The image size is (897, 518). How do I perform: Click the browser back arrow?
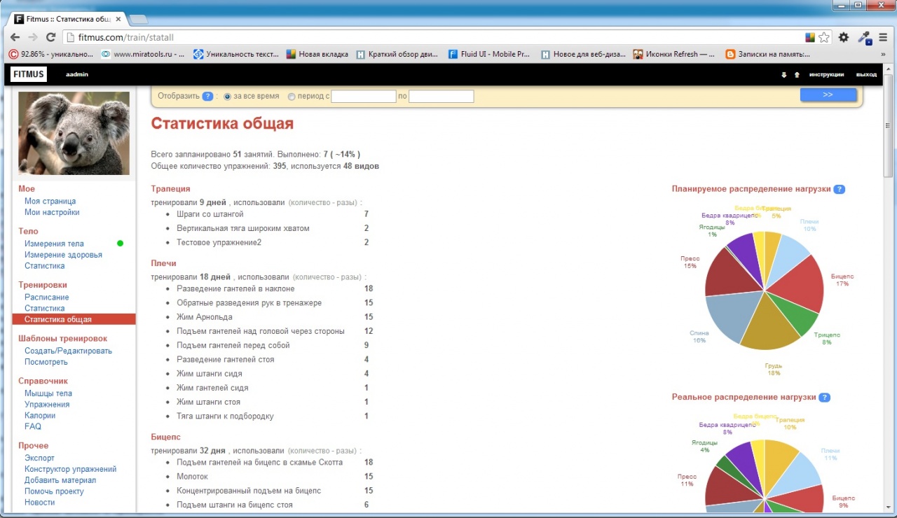point(15,37)
